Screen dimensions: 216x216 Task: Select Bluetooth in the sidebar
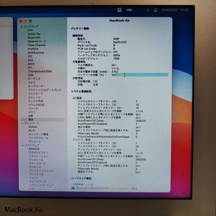point(34,38)
